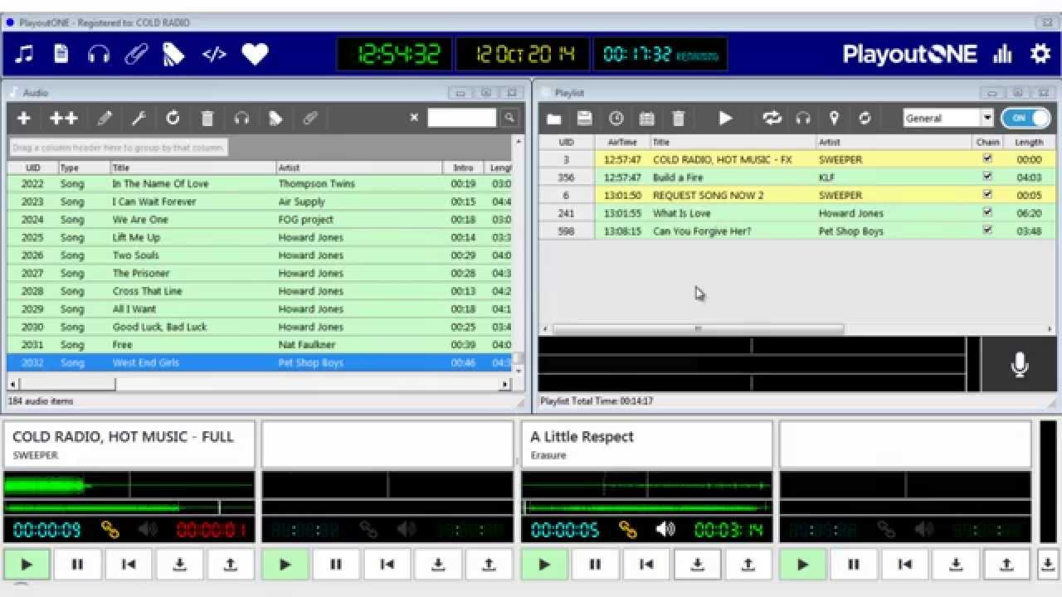This screenshot has height=597, width=1062.
Task: Restart COLD RADIO sweeper player to beginning
Action: tap(129, 565)
